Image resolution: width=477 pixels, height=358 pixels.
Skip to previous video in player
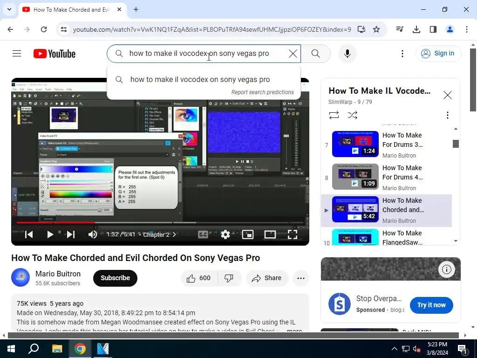click(x=29, y=234)
